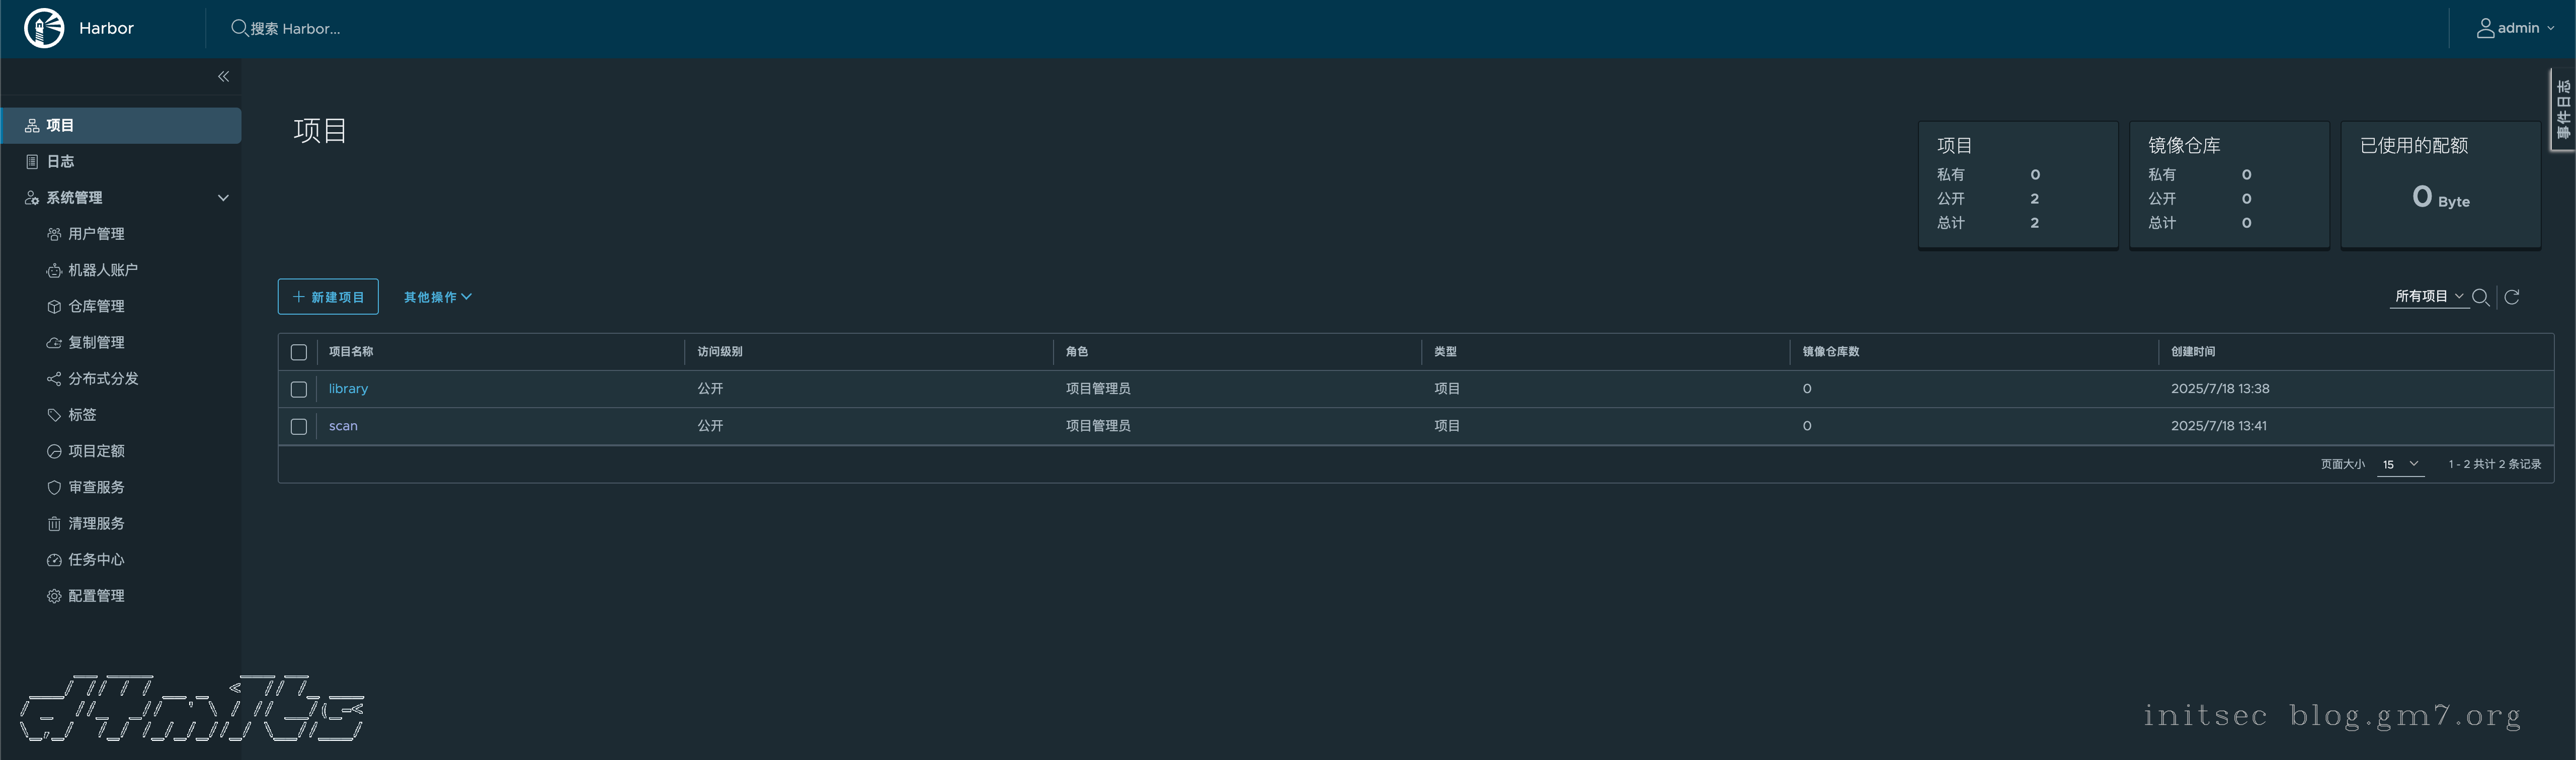Collapse the sidebar with double-chevron icon
Image resolution: width=2576 pixels, height=760 pixels.
coord(223,77)
